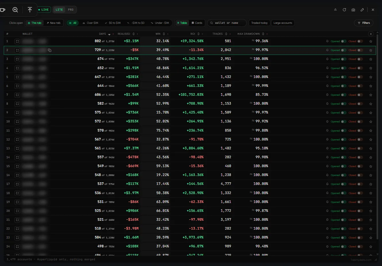382x266 pixels.
Task: Click the Traded today button
Action: point(259,23)
